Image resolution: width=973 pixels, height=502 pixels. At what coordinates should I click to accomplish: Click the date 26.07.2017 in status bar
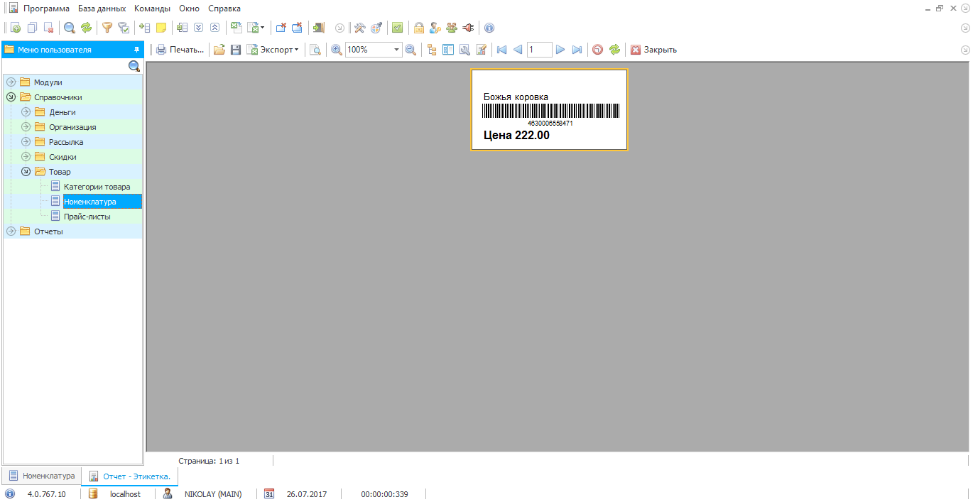pos(307,494)
